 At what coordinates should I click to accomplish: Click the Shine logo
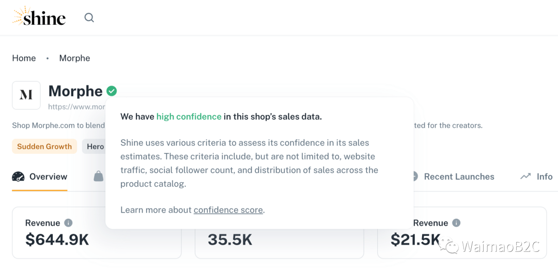pyautogui.click(x=39, y=17)
